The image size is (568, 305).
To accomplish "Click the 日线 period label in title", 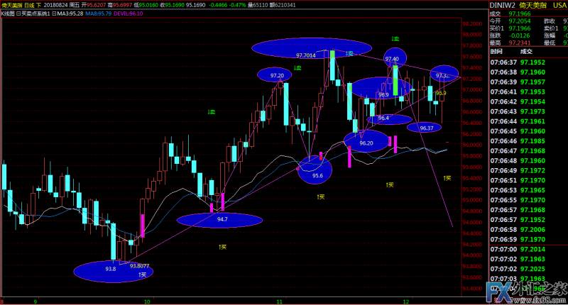I will (28, 4).
